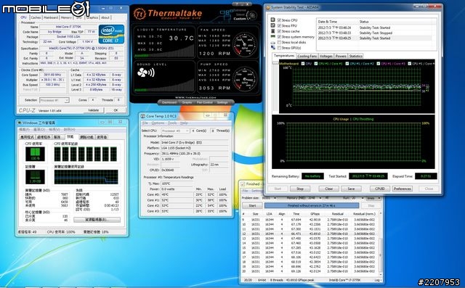This screenshot has height=288, width=465.
Task: Click the Thermaltake pump speed RPM gauge
Action: [245, 79]
